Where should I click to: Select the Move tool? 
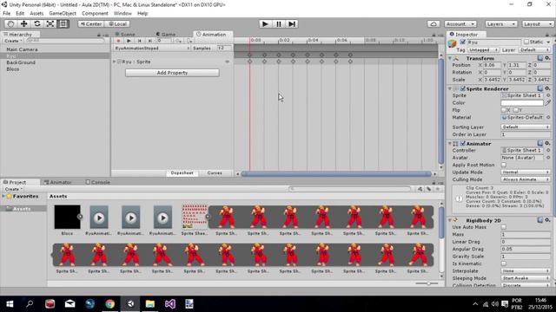click(x=23, y=23)
